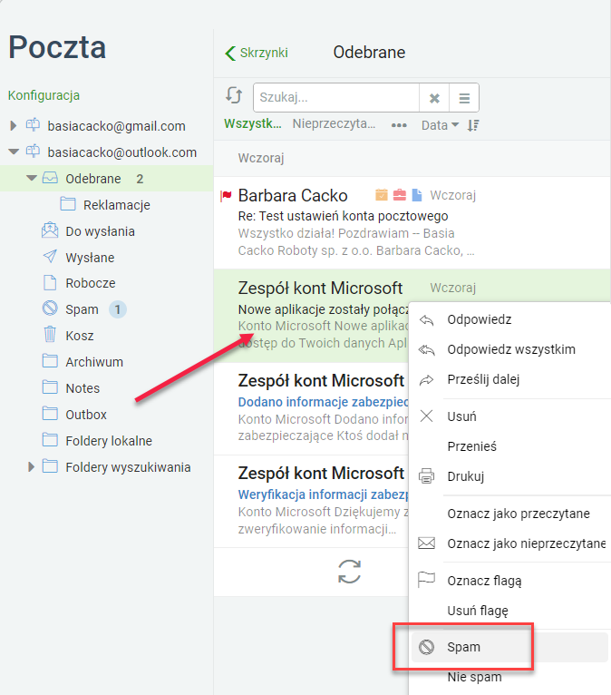This screenshot has height=695, width=611.
Task: Open the Spam folder in the sidebar
Action: pyautogui.click(x=82, y=308)
